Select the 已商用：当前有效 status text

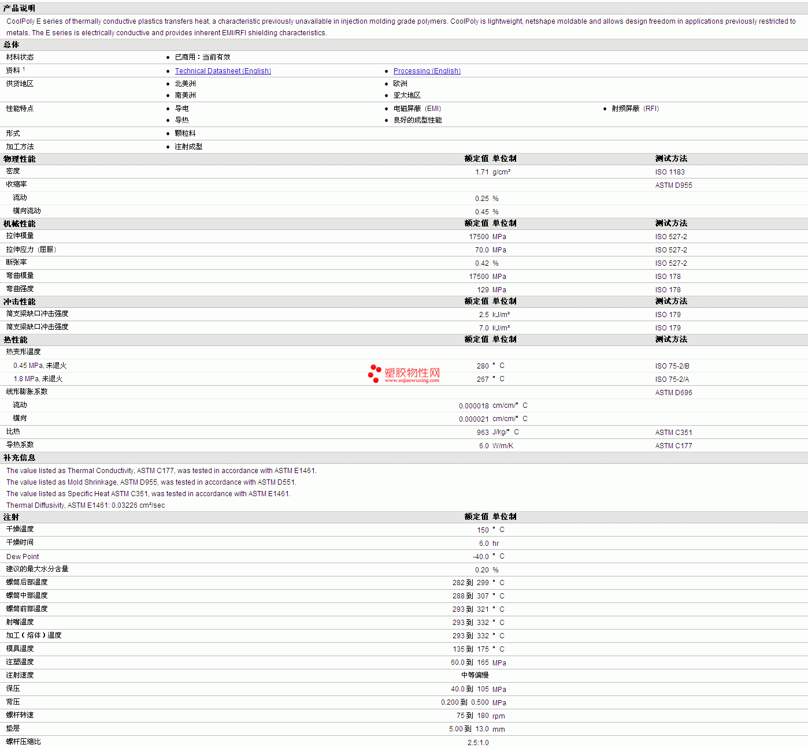click(203, 57)
